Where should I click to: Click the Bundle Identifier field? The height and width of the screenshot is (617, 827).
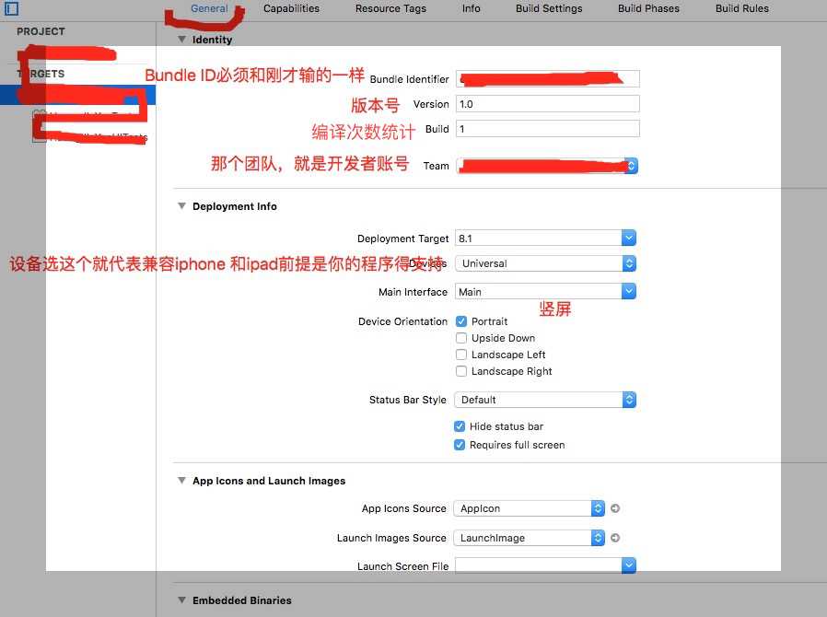547,78
